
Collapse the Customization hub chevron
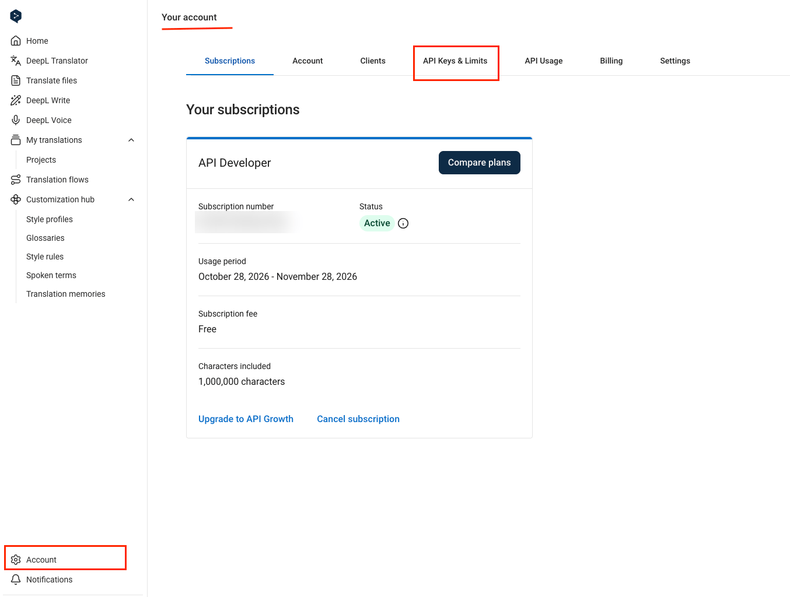pyautogui.click(x=131, y=199)
